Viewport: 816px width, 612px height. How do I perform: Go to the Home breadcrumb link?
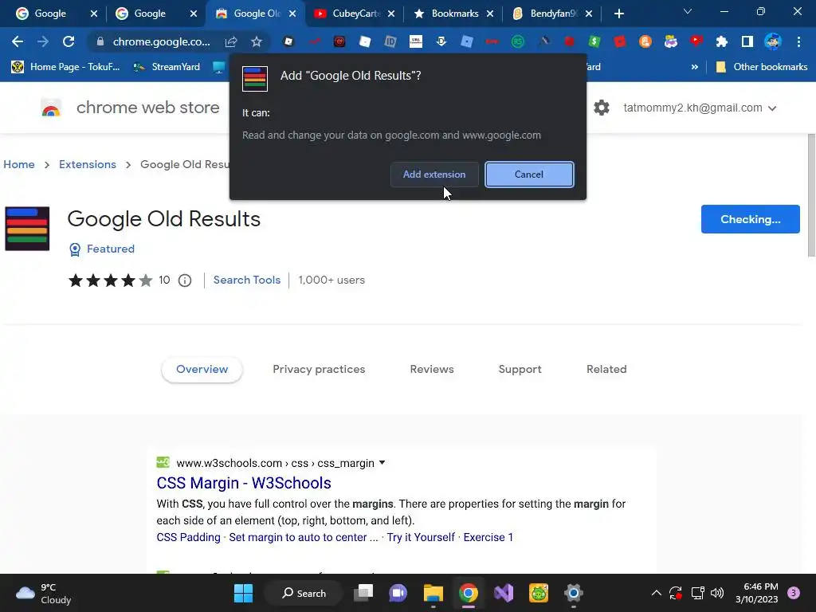(19, 164)
